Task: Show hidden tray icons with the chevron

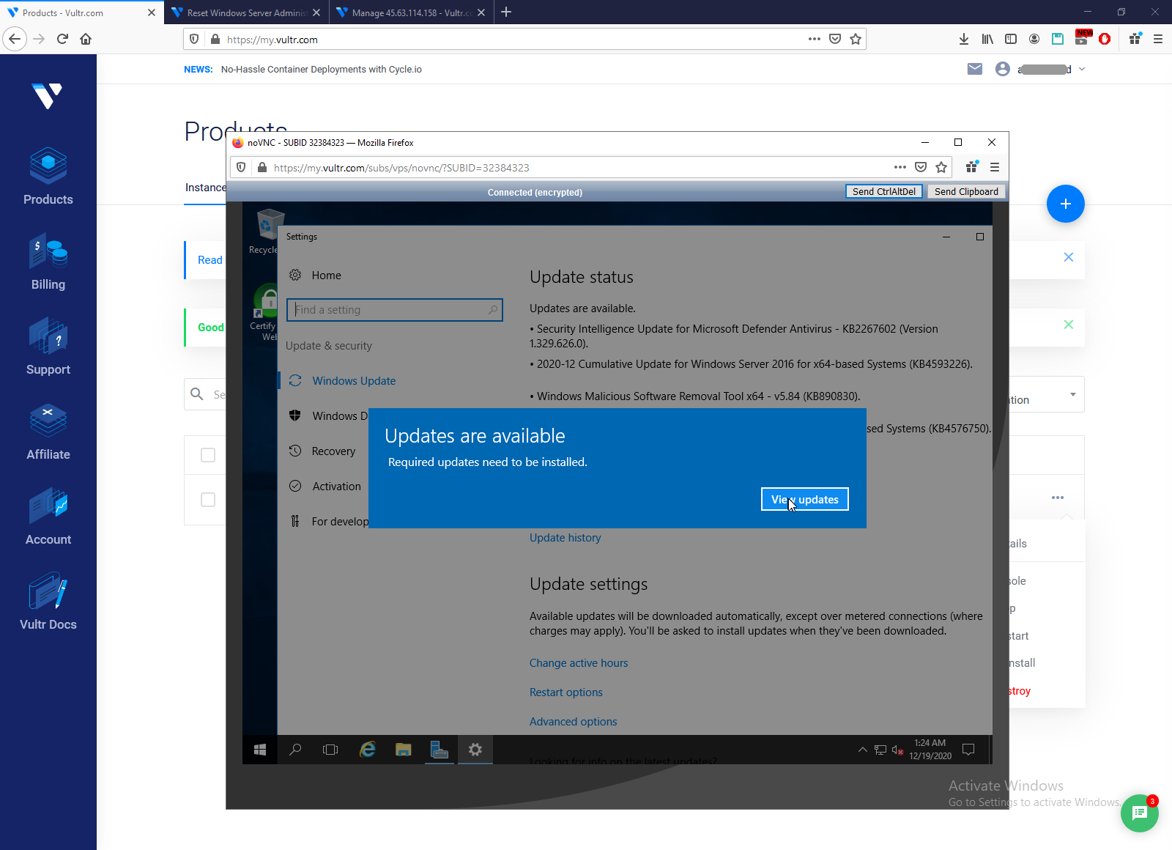Action: (863, 750)
